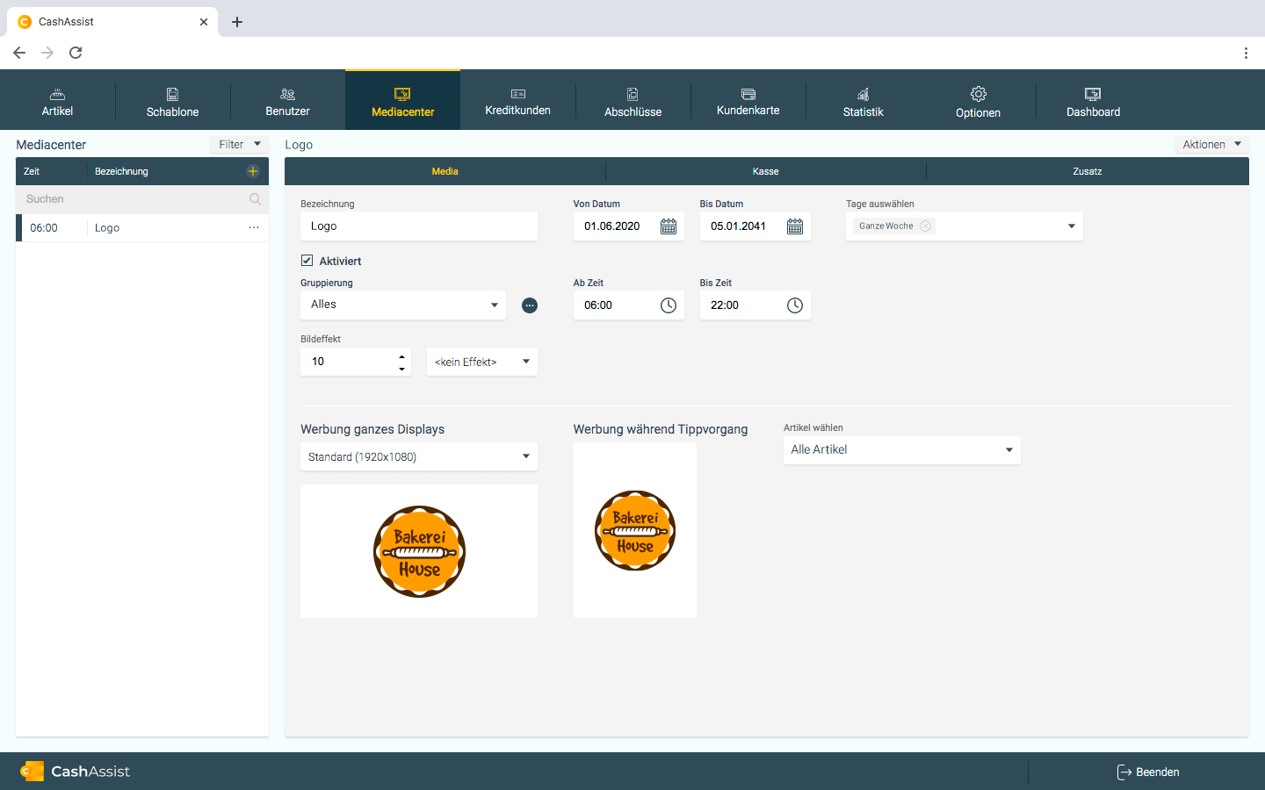Click the Tippvorgang Bakerei House image
Image resolution: width=1265 pixels, height=790 pixels.
click(635, 530)
